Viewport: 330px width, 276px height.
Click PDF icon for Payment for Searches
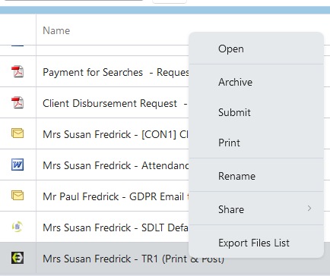17,71
